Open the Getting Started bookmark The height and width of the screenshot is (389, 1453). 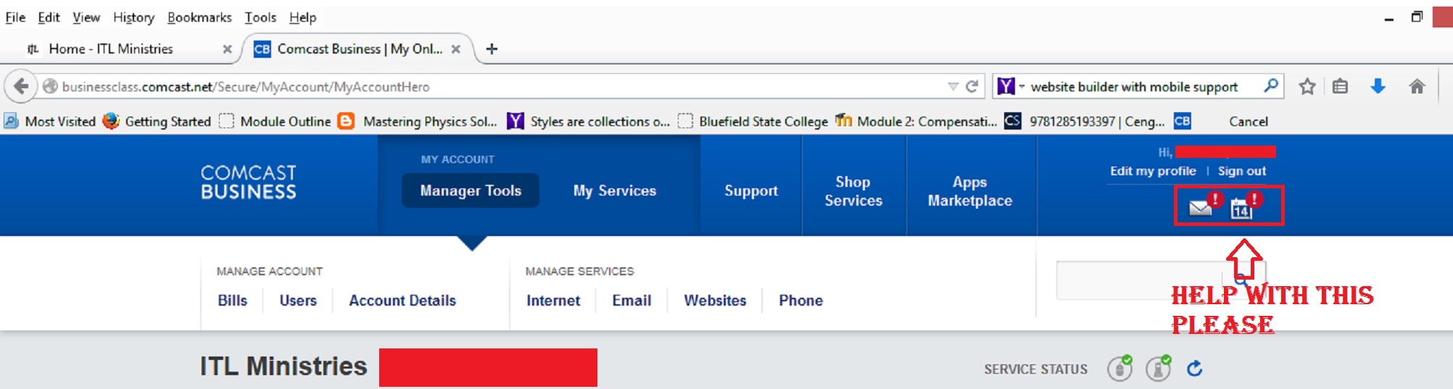[x=157, y=121]
